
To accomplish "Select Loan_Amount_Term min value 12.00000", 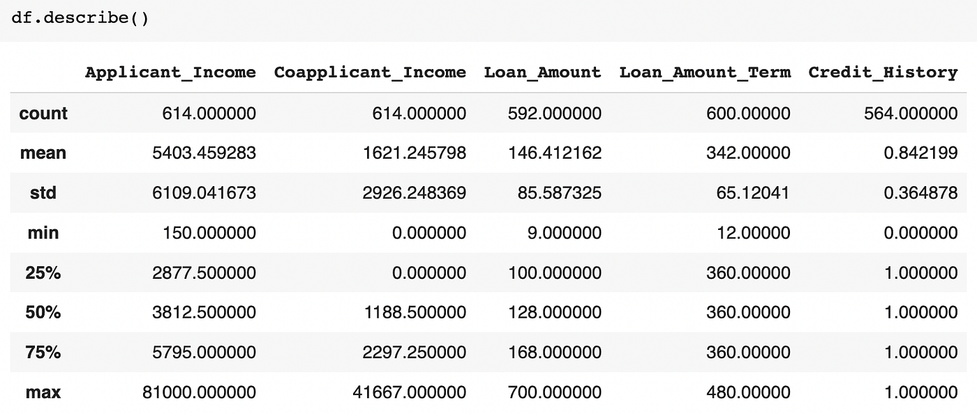I will pyautogui.click(x=753, y=233).
